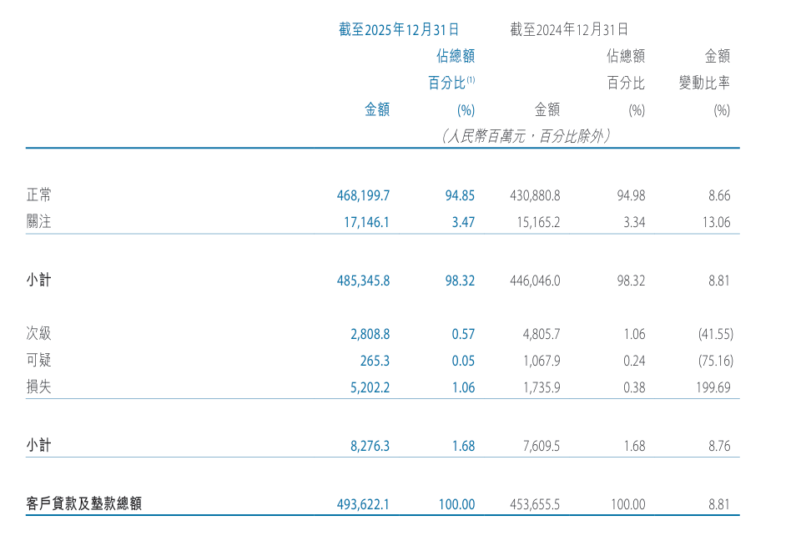Click the blue 金額 column header
This screenshot has width=796, height=536.
pyautogui.click(x=377, y=109)
